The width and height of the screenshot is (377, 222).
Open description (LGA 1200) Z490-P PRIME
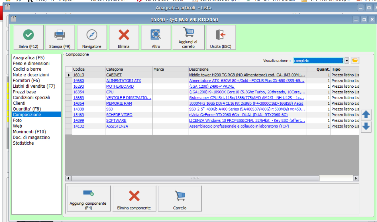[x=212, y=87]
